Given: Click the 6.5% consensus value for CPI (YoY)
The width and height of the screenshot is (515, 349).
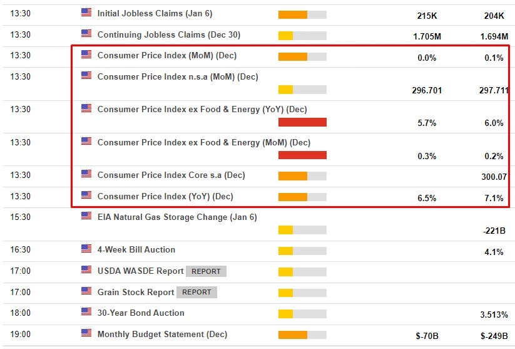Looking at the screenshot, I should point(427,198).
